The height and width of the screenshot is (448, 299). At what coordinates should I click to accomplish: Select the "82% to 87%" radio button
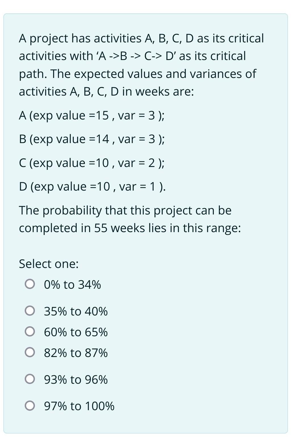[30, 353]
